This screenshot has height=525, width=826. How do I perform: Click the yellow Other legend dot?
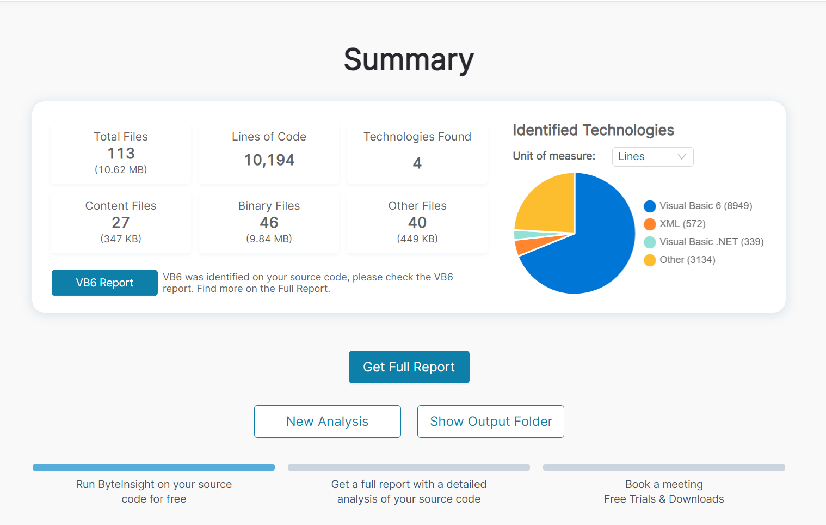650,260
